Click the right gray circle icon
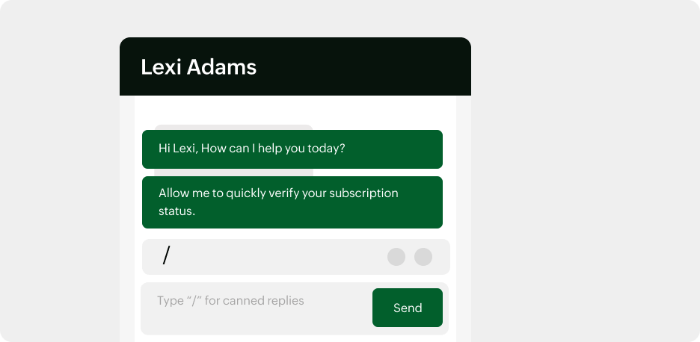Image resolution: width=700 pixels, height=342 pixels. pos(423,257)
